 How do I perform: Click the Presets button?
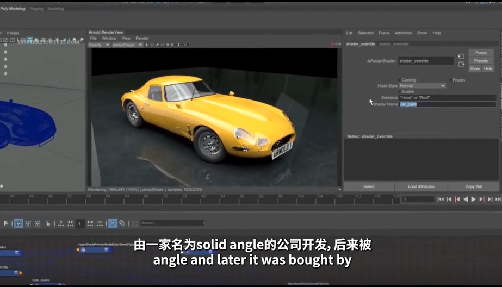tap(481, 61)
